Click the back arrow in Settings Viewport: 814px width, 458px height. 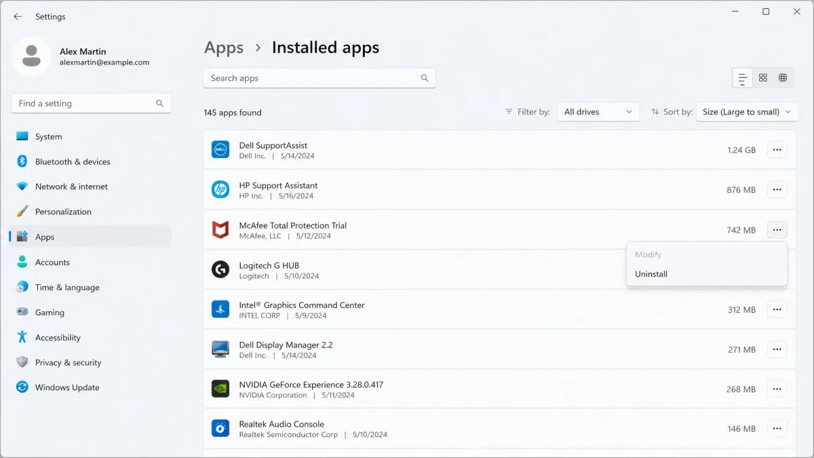pyautogui.click(x=18, y=16)
